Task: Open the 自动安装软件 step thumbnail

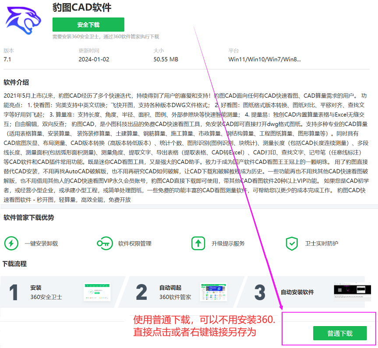Action: (352, 292)
